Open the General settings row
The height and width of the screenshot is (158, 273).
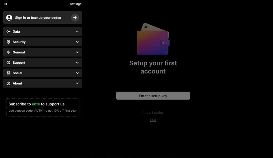coord(43,52)
